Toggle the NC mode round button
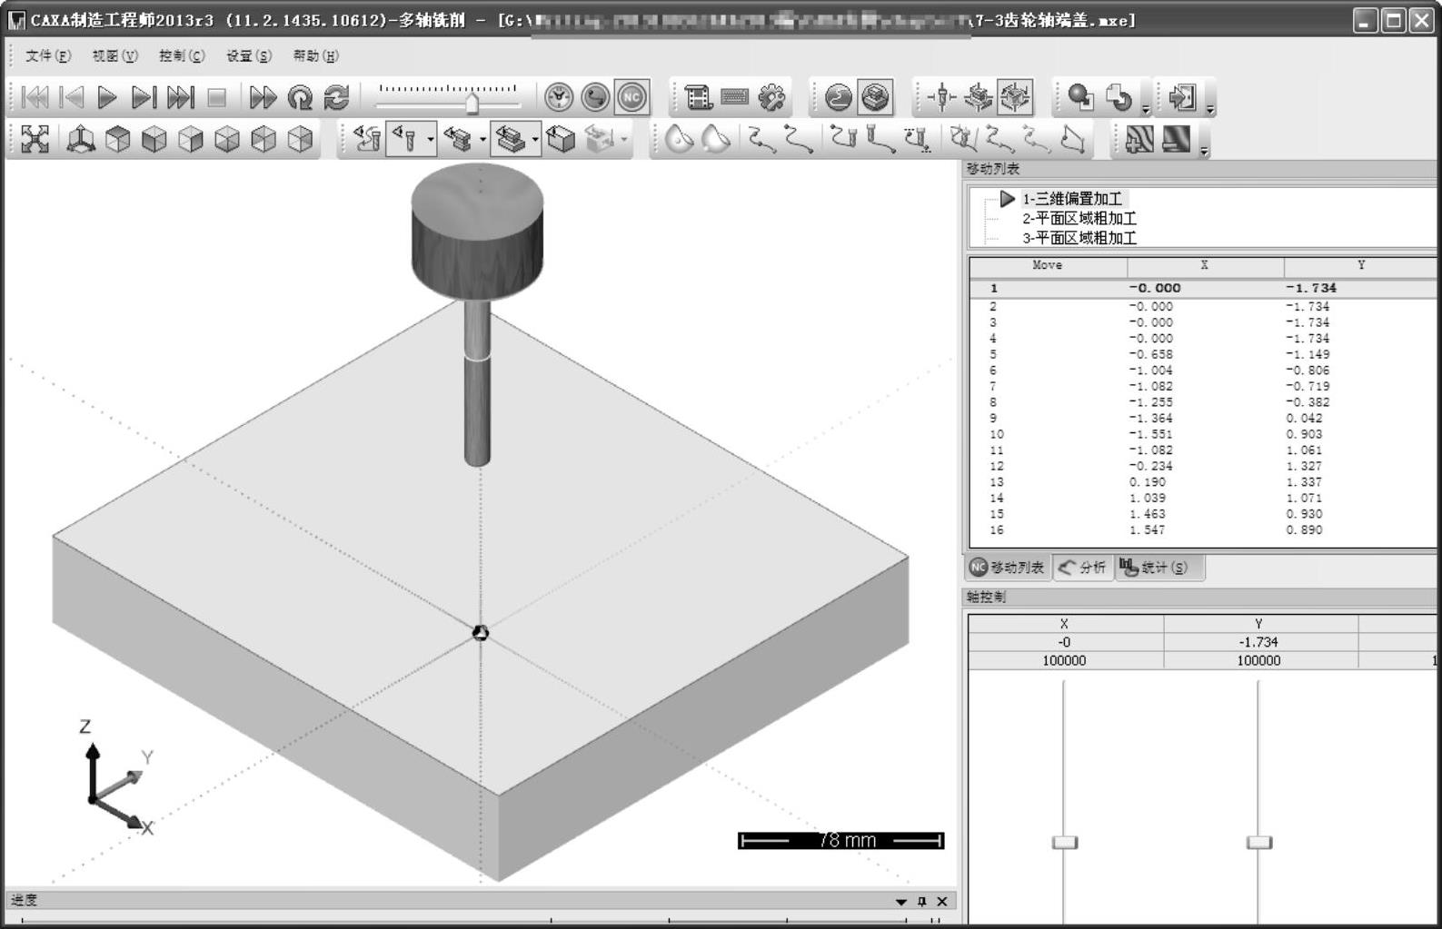The width and height of the screenshot is (1442, 929). pyautogui.click(x=631, y=97)
